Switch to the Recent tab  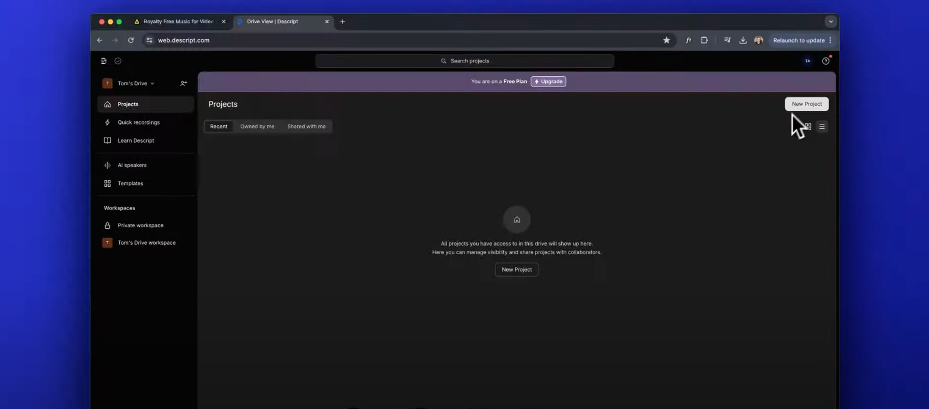(x=219, y=127)
